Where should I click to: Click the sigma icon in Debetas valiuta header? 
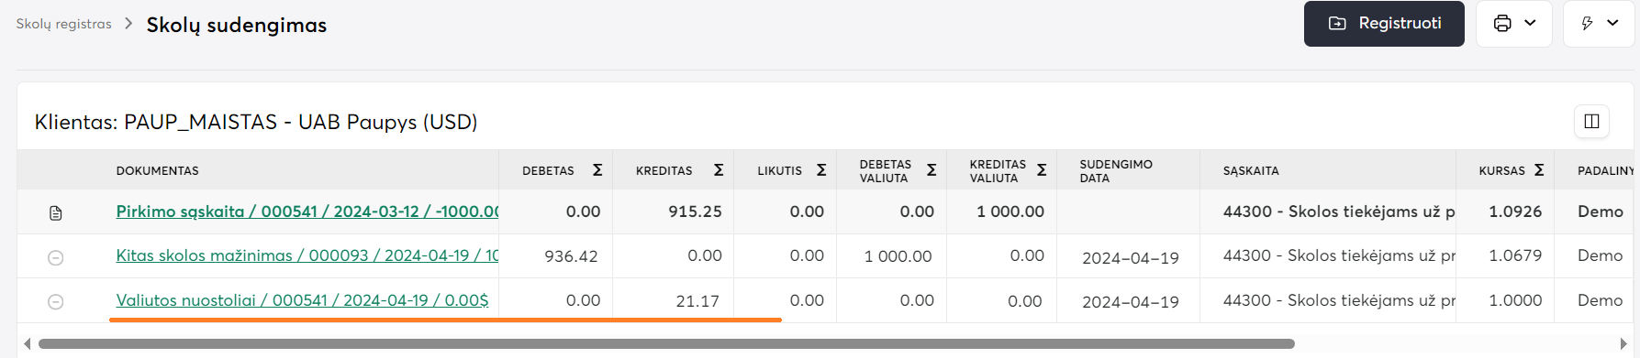click(932, 170)
